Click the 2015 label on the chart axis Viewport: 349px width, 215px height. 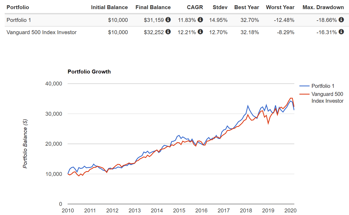pyautogui.click(x=179, y=211)
